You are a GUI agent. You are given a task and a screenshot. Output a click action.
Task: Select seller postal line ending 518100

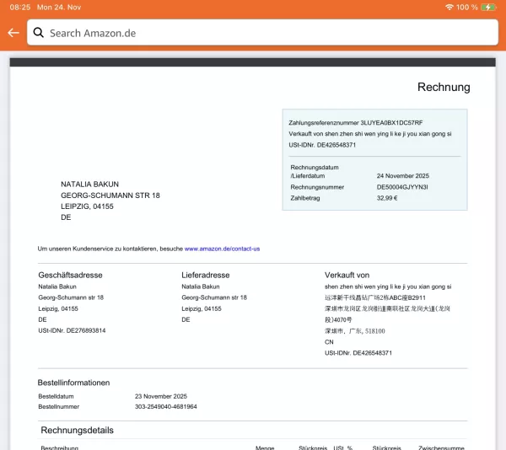[355, 331]
